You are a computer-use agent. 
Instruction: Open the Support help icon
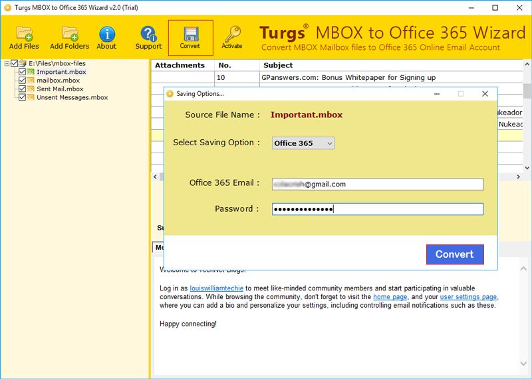tap(148, 34)
